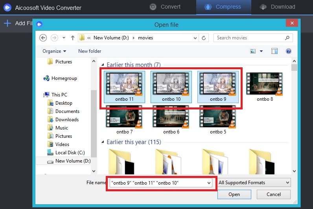Expand the address bar history dropdown
The height and width of the screenshot is (209, 313).
pyautogui.click(x=195, y=38)
